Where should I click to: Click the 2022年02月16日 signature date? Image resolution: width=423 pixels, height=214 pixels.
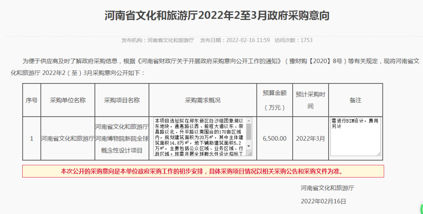coord(323,201)
